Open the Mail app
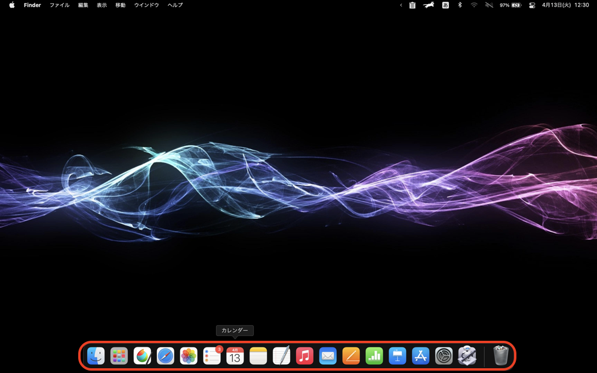The image size is (597, 373). tap(328, 356)
